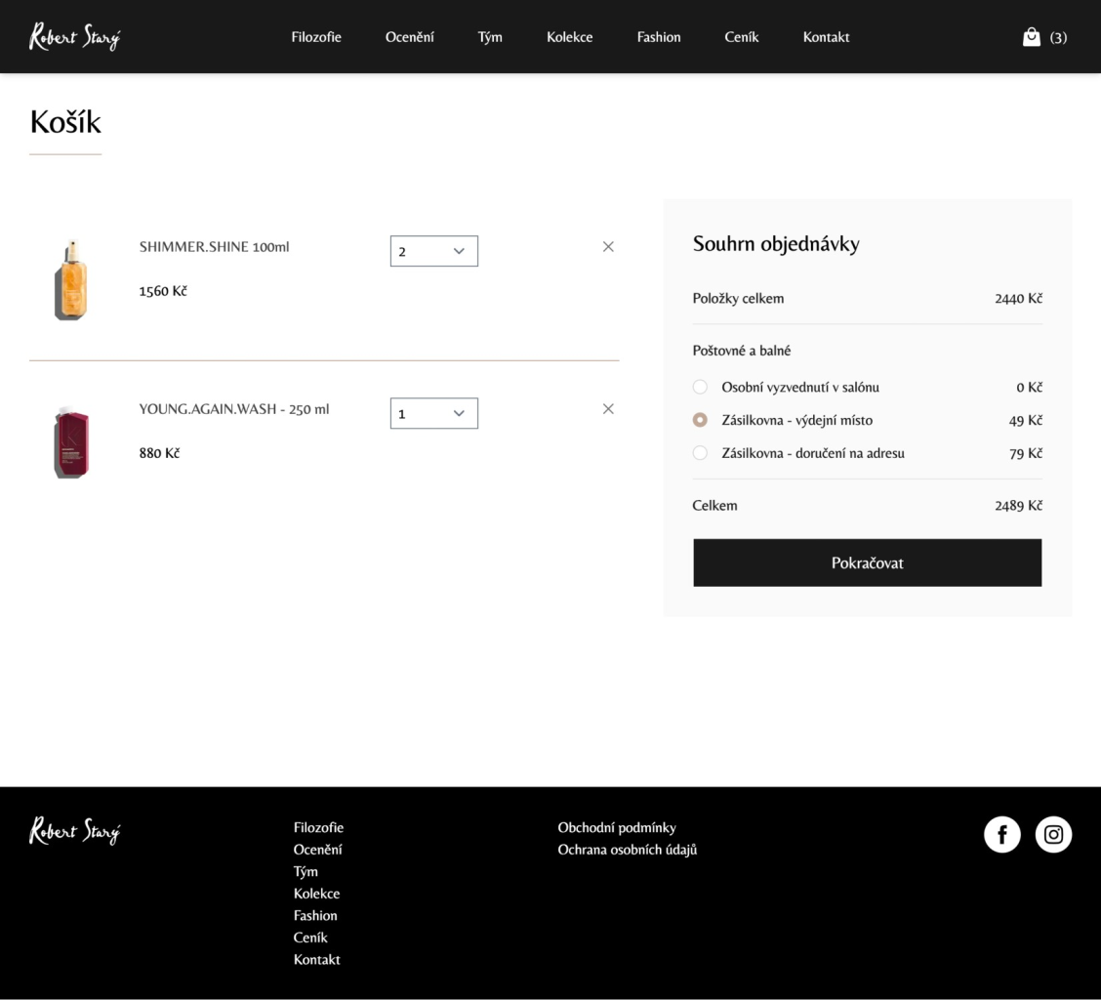The width and height of the screenshot is (1101, 1000).
Task: Open the Ochrana osobních údajů link
Action: tap(627, 850)
